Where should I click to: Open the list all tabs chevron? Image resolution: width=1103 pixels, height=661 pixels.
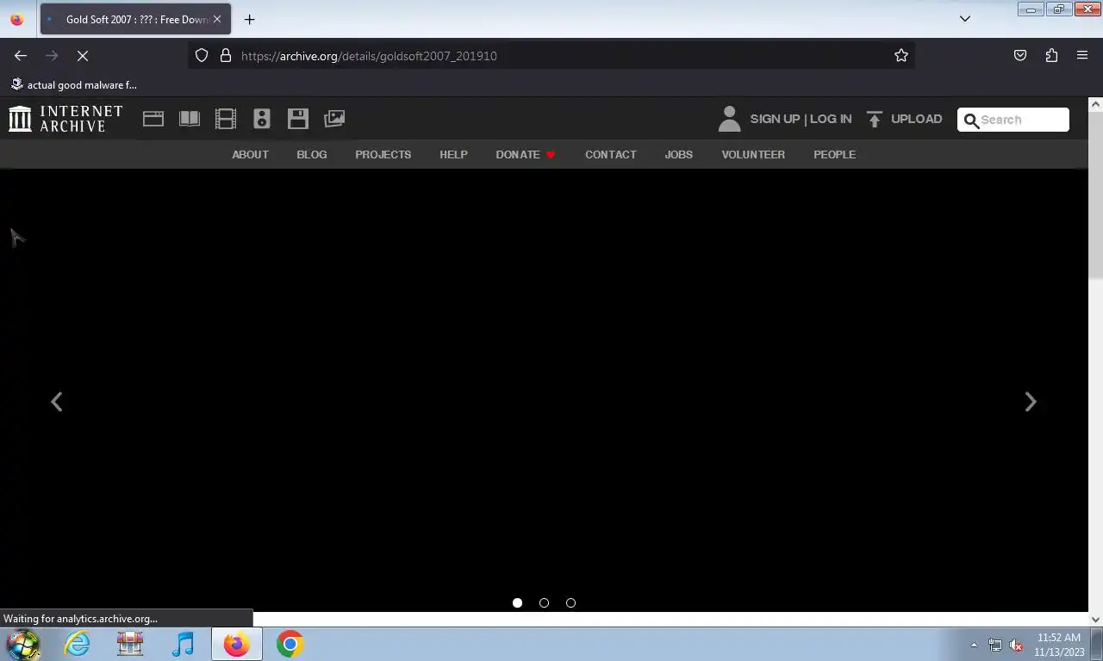click(x=965, y=19)
